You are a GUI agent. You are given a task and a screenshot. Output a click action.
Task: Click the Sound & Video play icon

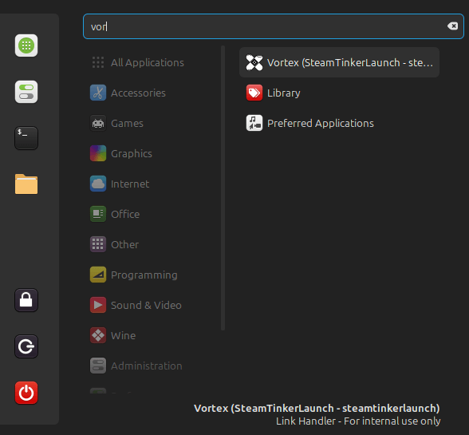pyautogui.click(x=98, y=306)
